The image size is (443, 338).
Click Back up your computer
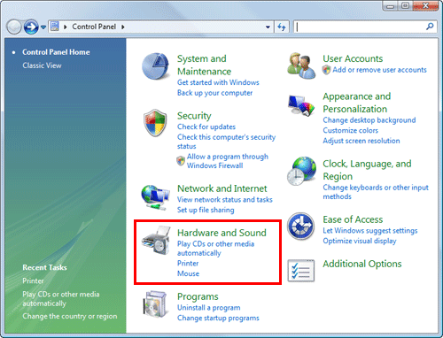(214, 93)
